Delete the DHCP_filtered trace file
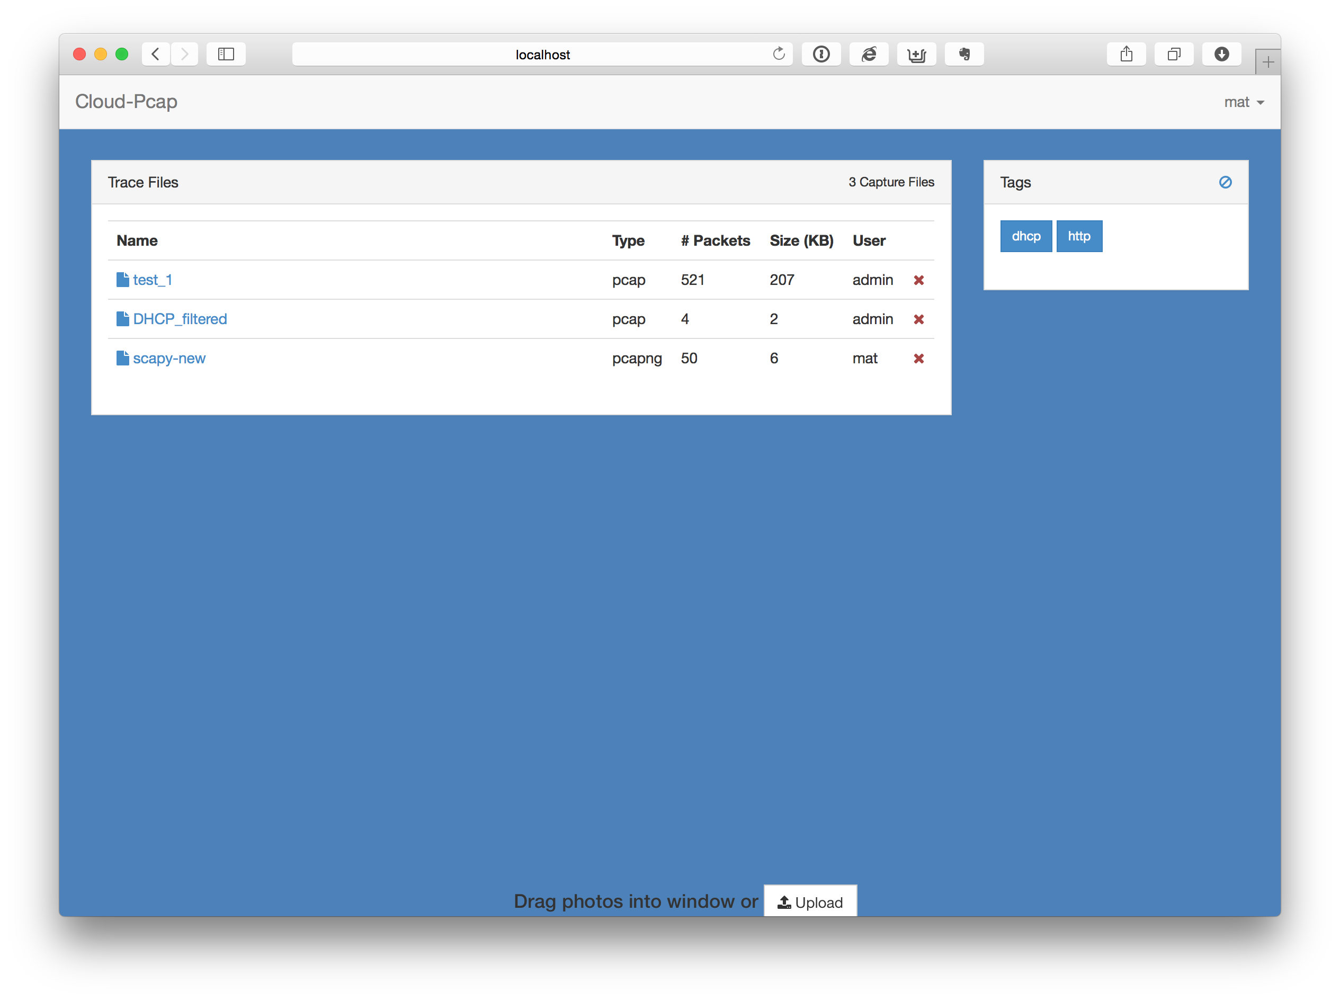The height and width of the screenshot is (1001, 1340). 918,319
